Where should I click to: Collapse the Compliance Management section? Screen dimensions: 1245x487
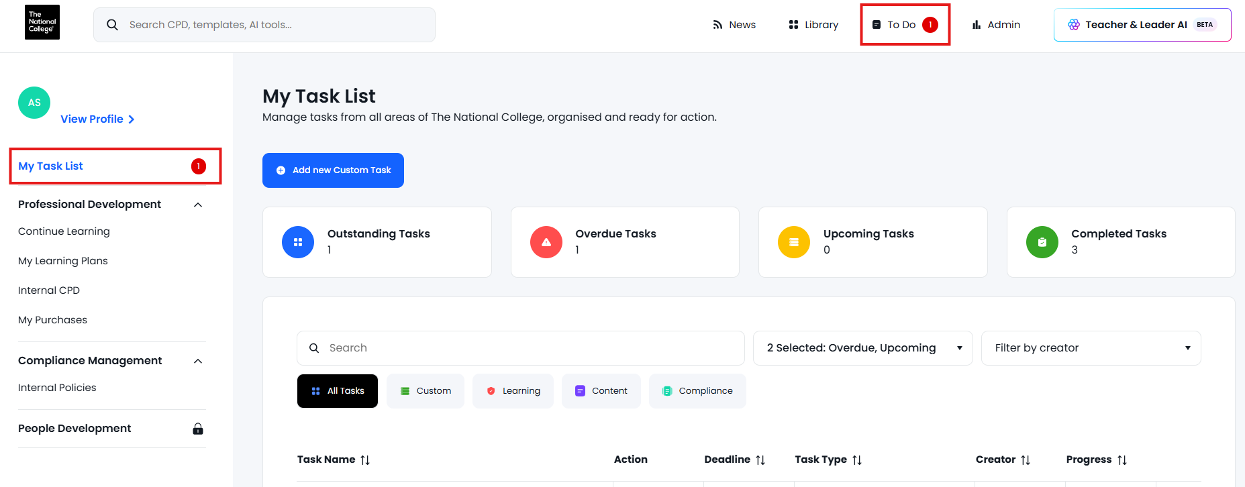point(198,361)
